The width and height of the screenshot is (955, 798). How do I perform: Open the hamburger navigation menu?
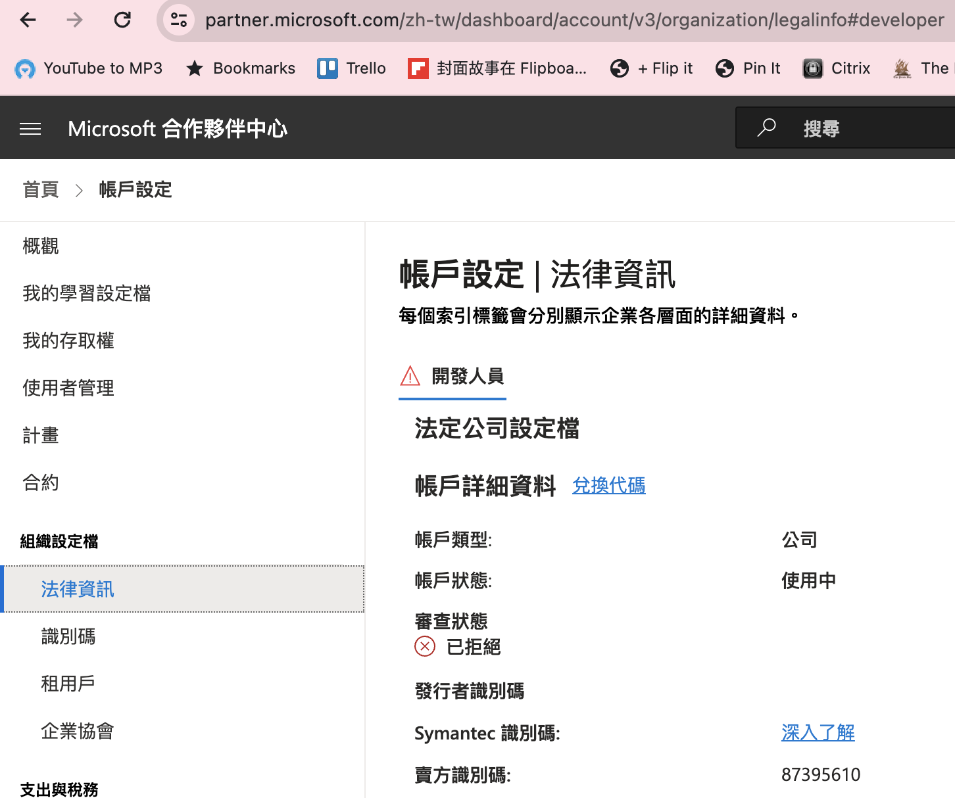point(30,129)
